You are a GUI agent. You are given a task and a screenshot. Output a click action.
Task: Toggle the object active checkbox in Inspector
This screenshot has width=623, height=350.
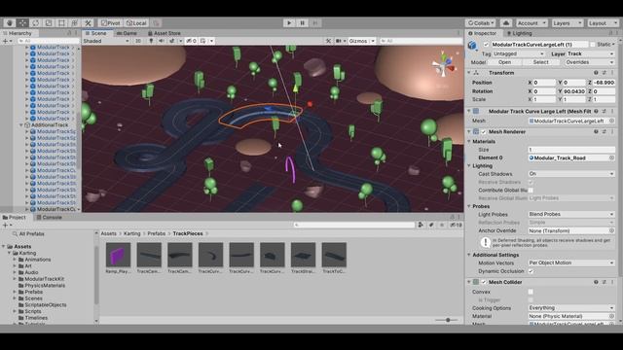pyautogui.click(x=486, y=45)
